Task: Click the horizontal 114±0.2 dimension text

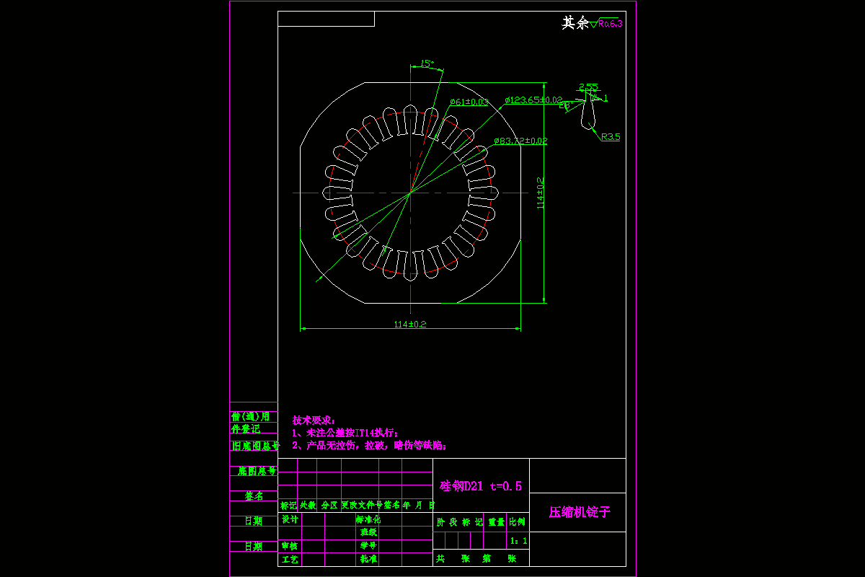Action: click(x=410, y=324)
